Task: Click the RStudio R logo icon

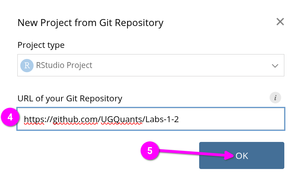Action: [x=27, y=65]
